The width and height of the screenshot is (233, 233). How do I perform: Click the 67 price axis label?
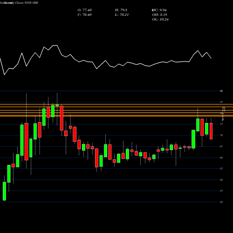tap(221, 146)
